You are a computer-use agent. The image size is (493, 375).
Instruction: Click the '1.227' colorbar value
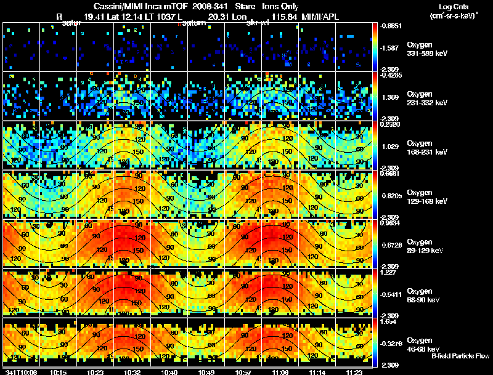pos(388,272)
